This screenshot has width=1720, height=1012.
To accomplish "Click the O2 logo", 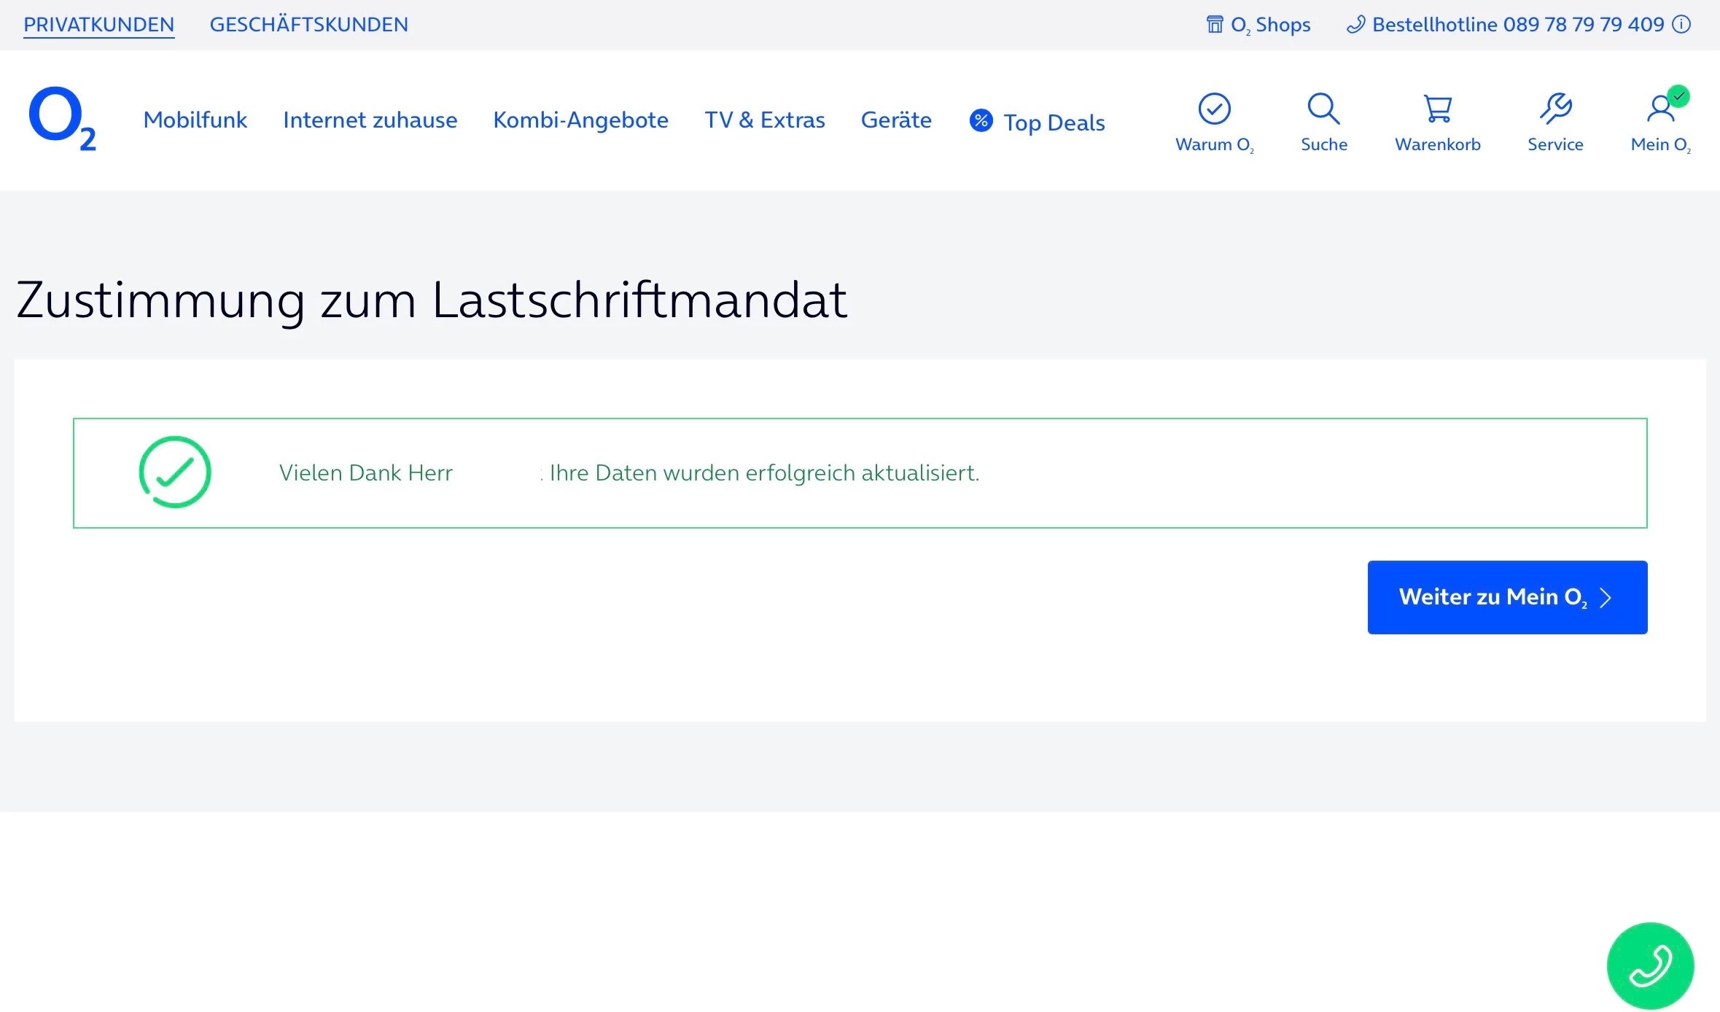I will (x=62, y=119).
